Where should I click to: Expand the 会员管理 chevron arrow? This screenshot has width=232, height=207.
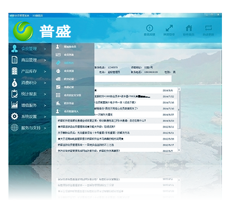pyautogui.click(x=45, y=49)
